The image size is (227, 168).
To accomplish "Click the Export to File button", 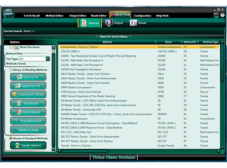I will (28, 77).
